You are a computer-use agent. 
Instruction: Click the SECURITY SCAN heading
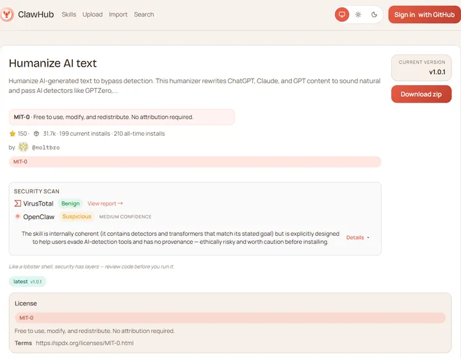[x=36, y=191]
